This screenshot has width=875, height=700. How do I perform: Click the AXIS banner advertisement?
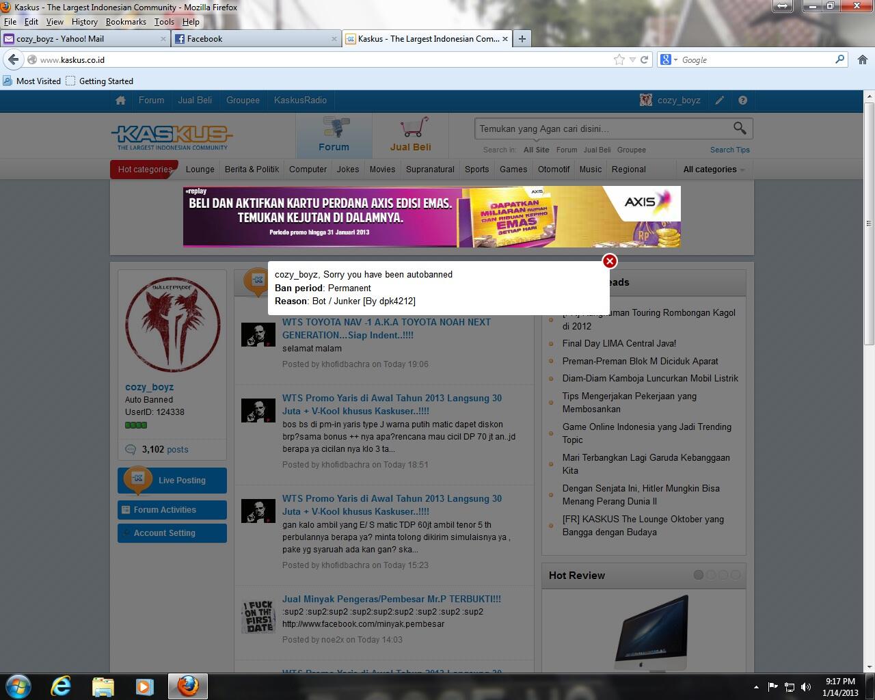click(x=432, y=217)
